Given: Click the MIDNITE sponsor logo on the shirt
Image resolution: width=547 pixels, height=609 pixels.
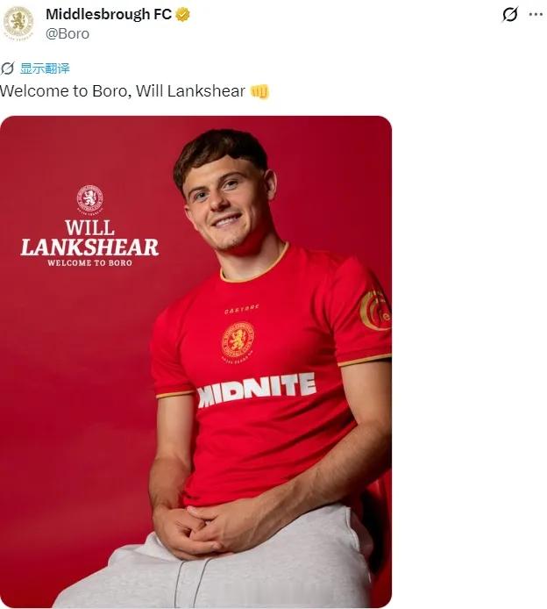Looking at the screenshot, I should pyautogui.click(x=257, y=390).
